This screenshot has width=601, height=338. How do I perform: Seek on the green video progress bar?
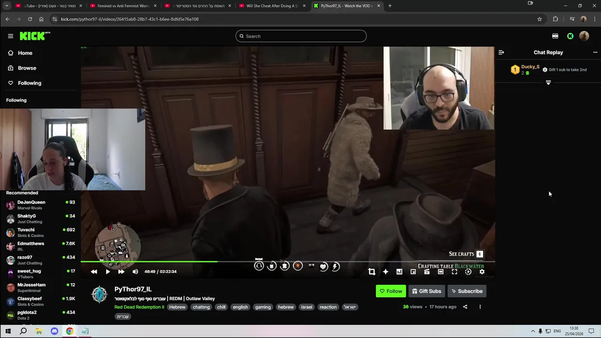(288, 261)
